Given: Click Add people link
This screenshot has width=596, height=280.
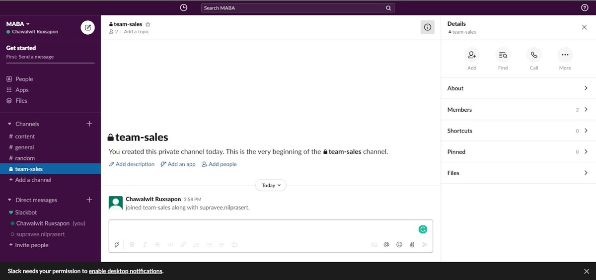Looking at the screenshot, I should 219,164.
